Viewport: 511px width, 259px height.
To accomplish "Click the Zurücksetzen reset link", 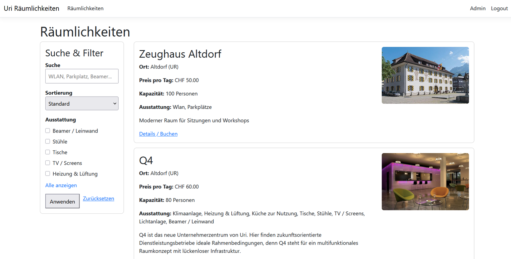I will point(98,198).
